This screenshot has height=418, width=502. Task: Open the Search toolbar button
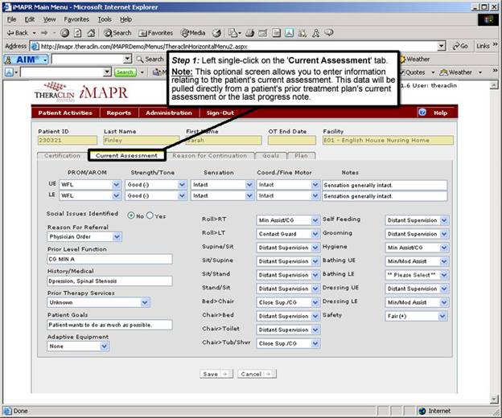coord(117,33)
